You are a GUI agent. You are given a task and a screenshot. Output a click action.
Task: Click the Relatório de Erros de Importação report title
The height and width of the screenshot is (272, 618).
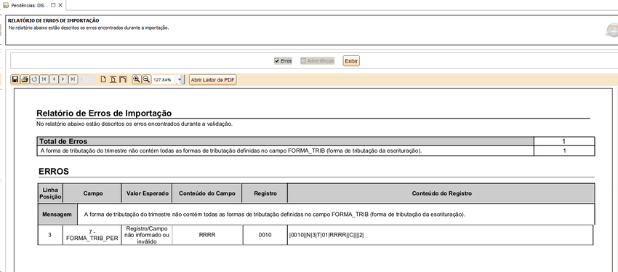pos(104,113)
